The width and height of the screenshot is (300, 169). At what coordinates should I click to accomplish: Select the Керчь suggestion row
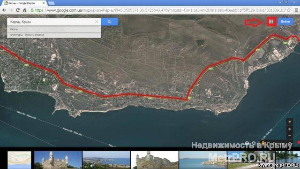coord(54,29)
